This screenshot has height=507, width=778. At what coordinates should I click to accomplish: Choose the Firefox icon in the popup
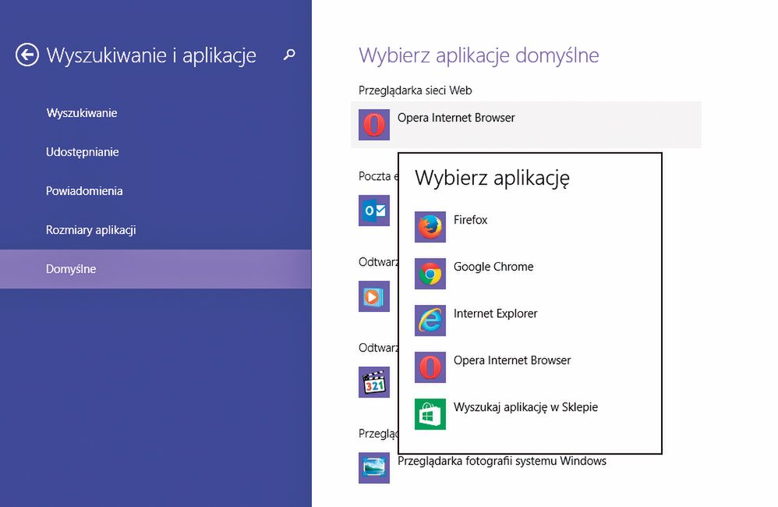pyautogui.click(x=430, y=227)
